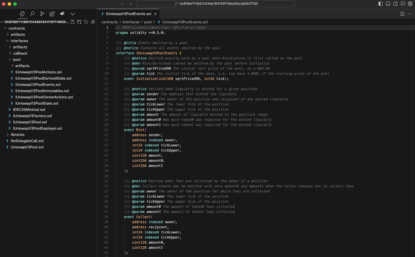Click 'address recipient,' in Collect event
This screenshot has width=415, height=257.
tap(151, 227)
